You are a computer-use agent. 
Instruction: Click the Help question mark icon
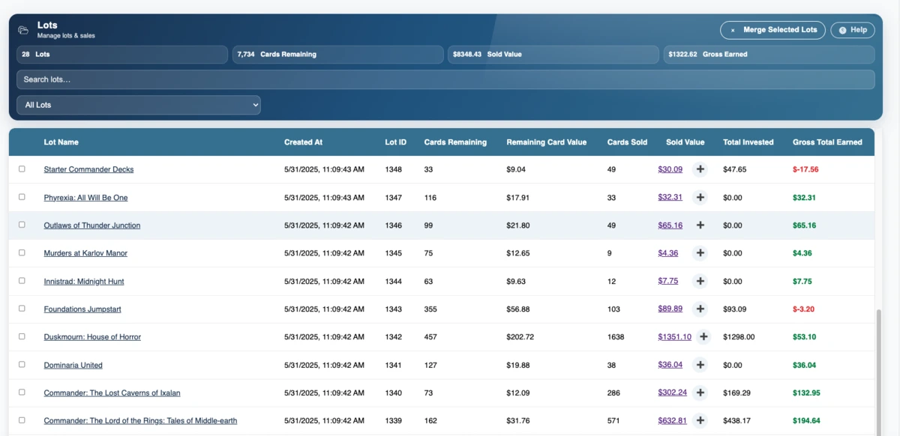coord(843,30)
